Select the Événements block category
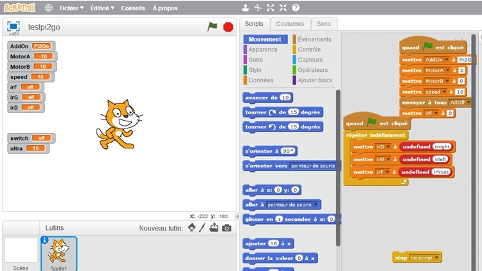482x271 pixels. click(314, 39)
